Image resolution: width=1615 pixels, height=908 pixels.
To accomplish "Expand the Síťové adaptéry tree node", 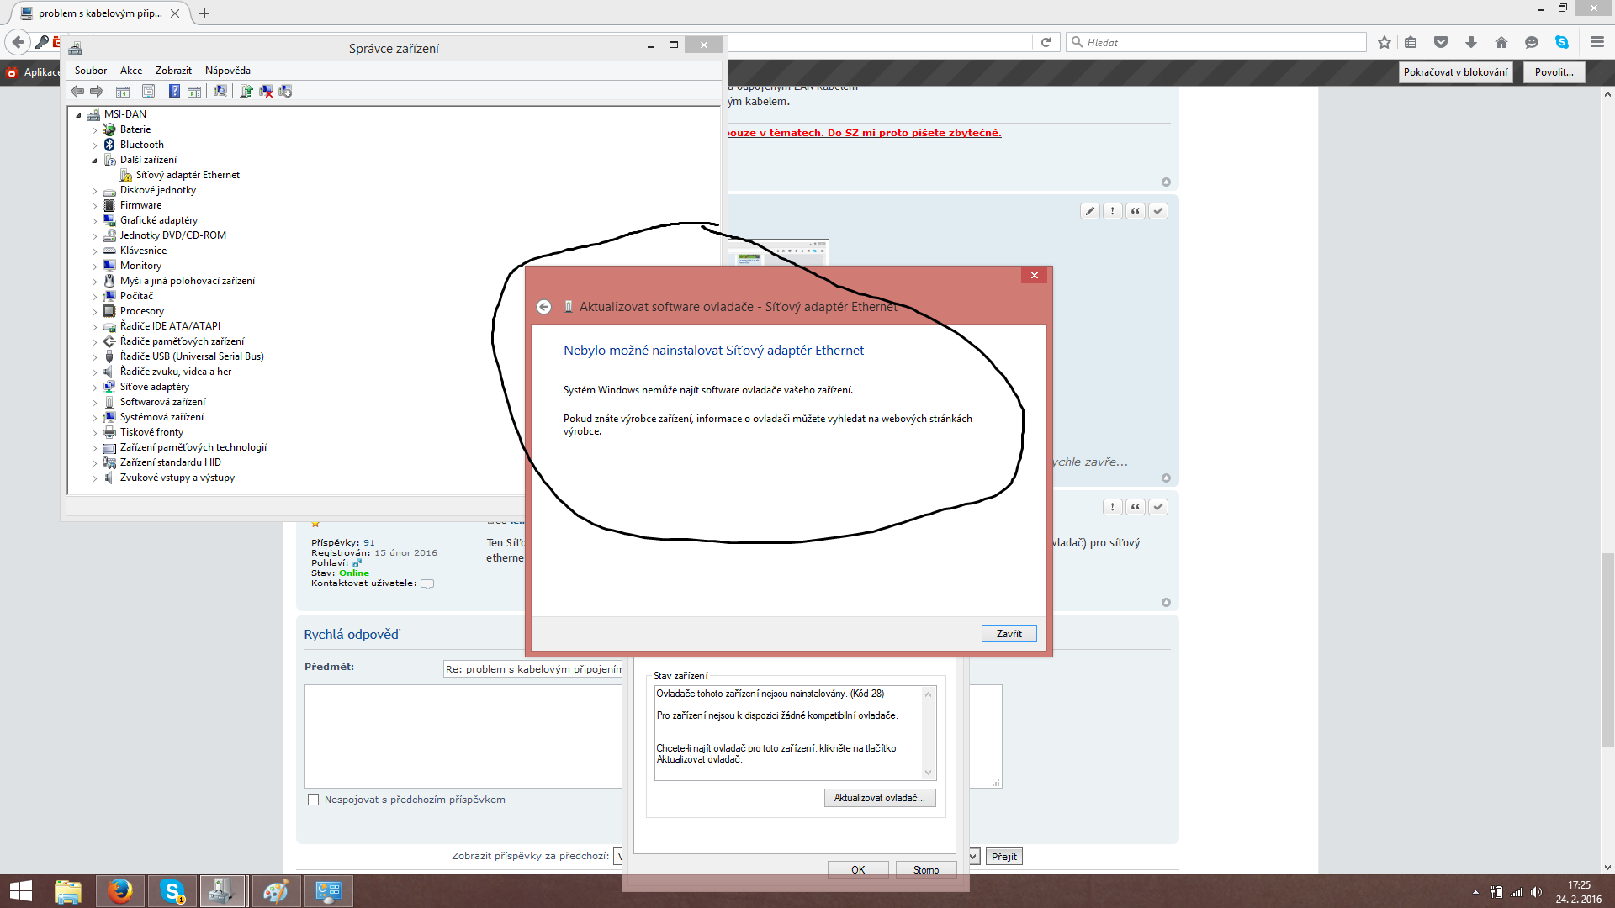I will pos(95,388).
